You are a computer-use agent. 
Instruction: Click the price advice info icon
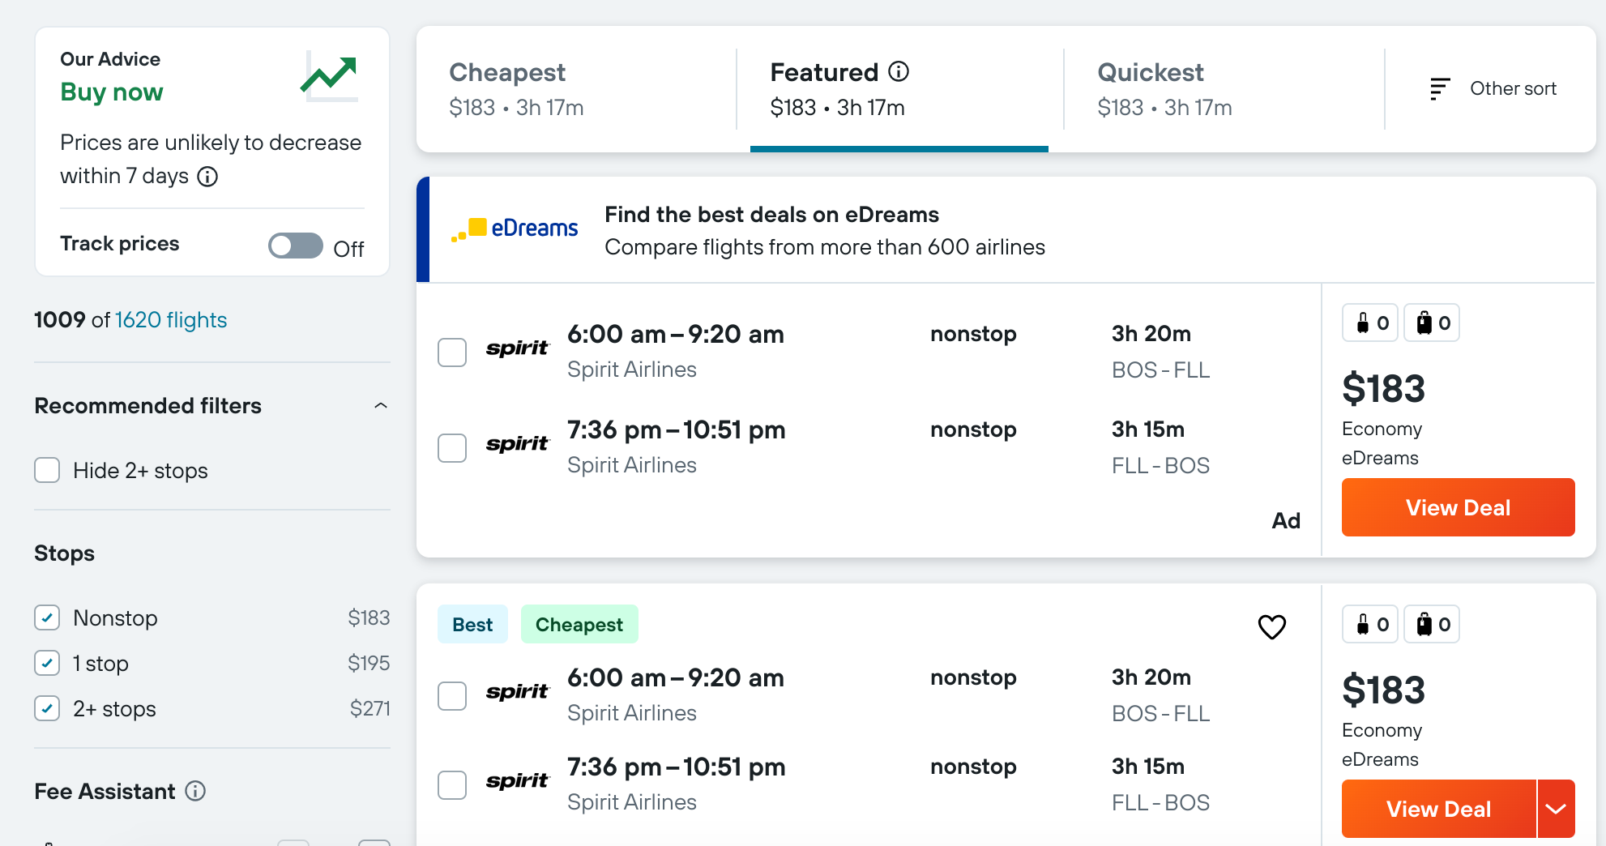point(208,177)
